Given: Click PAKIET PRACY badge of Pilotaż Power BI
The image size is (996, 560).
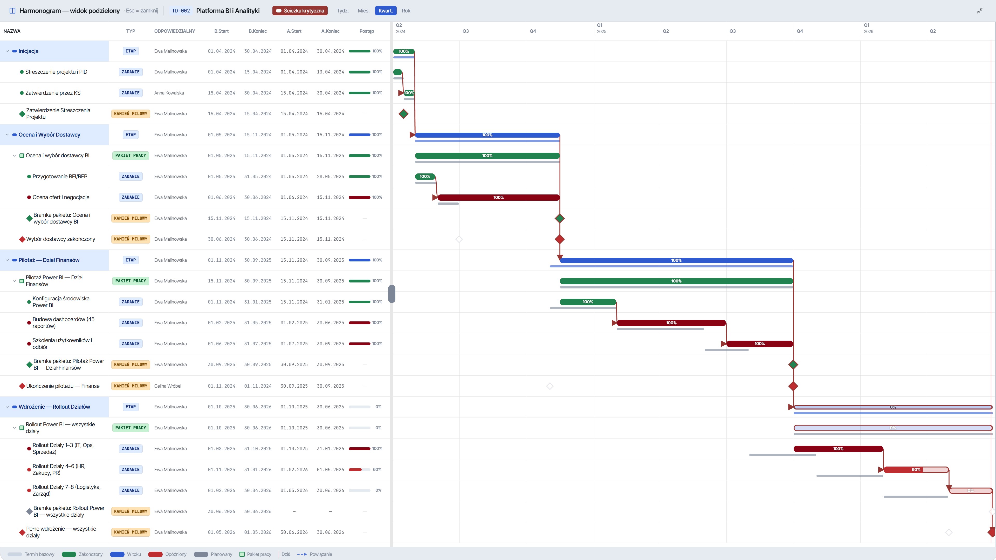Looking at the screenshot, I should 131,281.
